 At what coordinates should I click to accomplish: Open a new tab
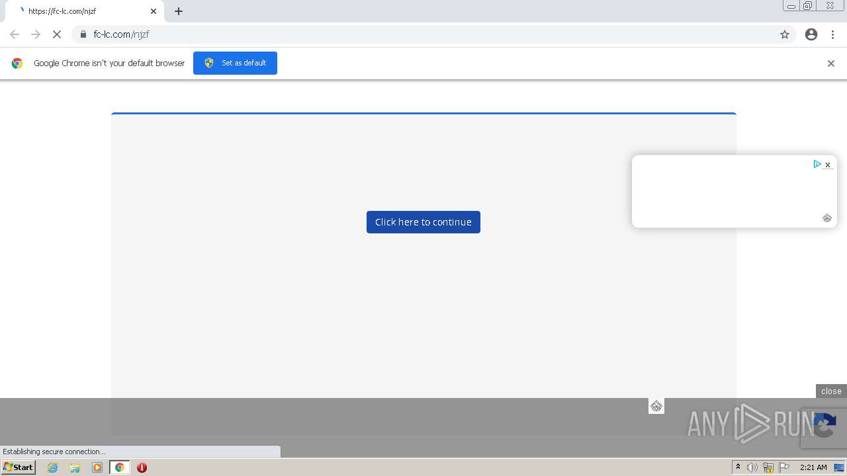[179, 11]
